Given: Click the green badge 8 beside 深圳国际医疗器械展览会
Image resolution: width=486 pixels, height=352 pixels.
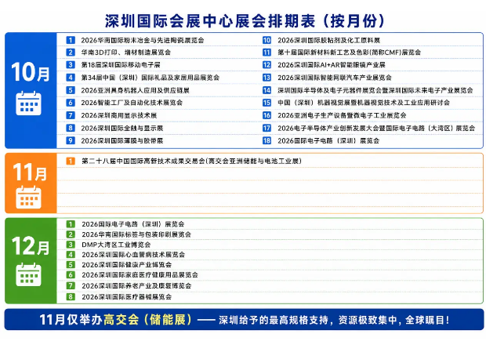Looking at the screenshot, I should 71,296.
